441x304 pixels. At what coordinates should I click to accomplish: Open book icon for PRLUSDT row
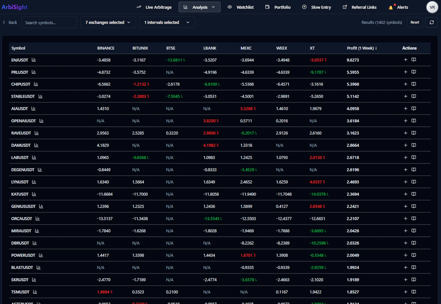pos(414,72)
